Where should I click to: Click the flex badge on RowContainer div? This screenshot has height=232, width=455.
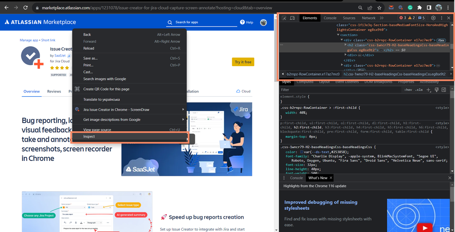coord(441,40)
